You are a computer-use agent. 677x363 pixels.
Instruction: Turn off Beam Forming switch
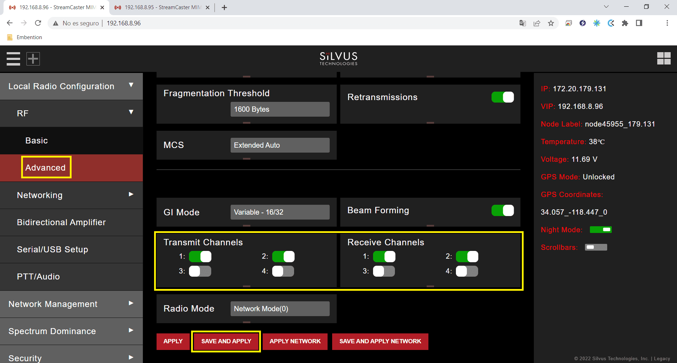pos(502,210)
